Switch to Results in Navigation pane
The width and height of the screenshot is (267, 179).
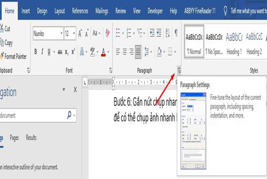pos(31,137)
